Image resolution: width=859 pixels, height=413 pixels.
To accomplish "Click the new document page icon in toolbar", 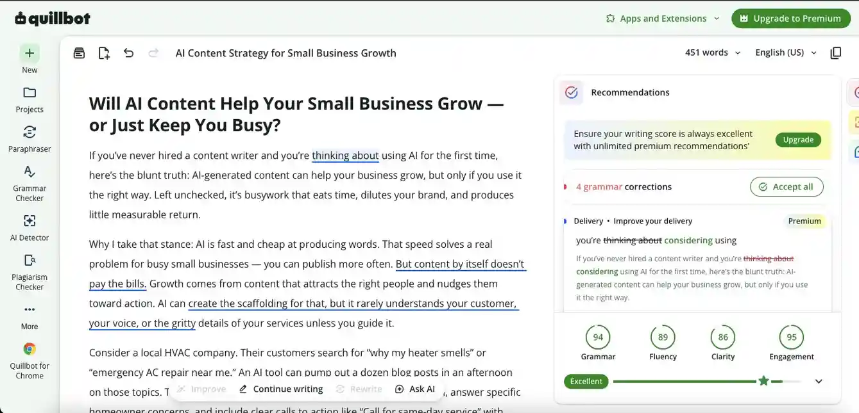I will click(x=104, y=53).
